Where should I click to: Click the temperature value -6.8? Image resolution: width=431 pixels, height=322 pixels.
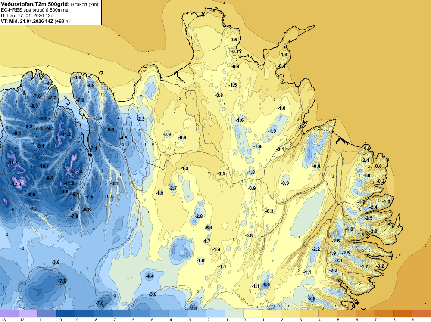click(87, 210)
